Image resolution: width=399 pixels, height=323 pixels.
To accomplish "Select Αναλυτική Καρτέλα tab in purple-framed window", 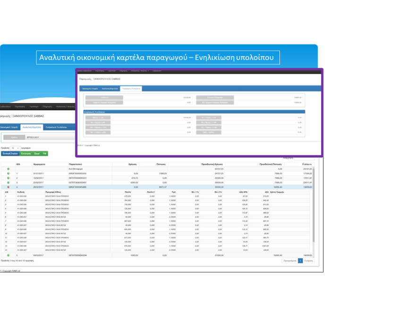I will coord(110,89).
